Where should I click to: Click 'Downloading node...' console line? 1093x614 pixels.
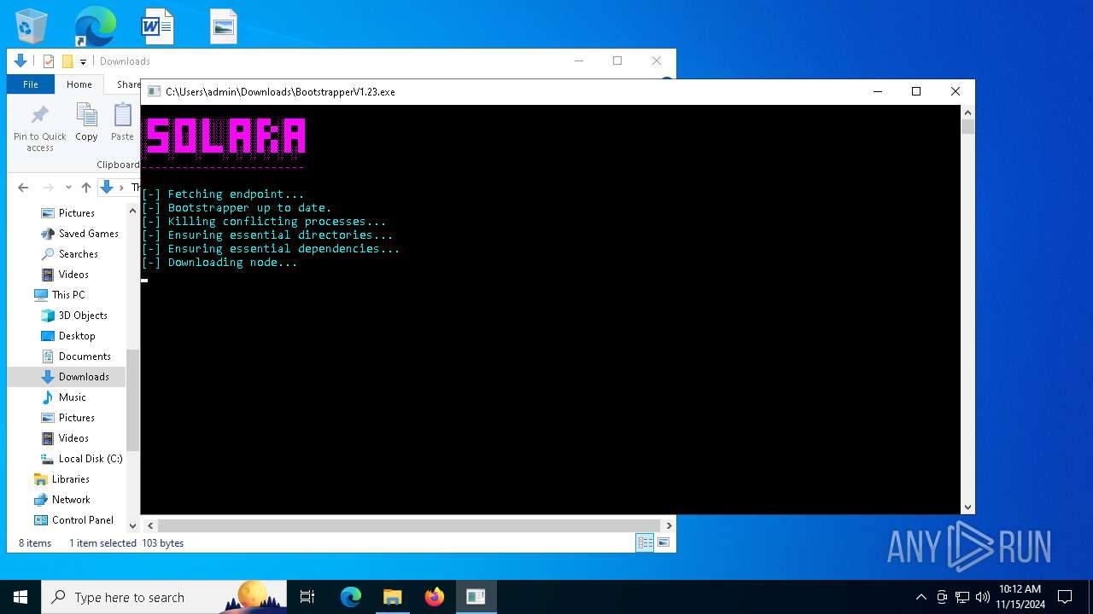(219, 263)
